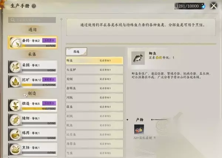Choose the 赤鳞鱼 list entry

pyautogui.click(x=94, y=88)
